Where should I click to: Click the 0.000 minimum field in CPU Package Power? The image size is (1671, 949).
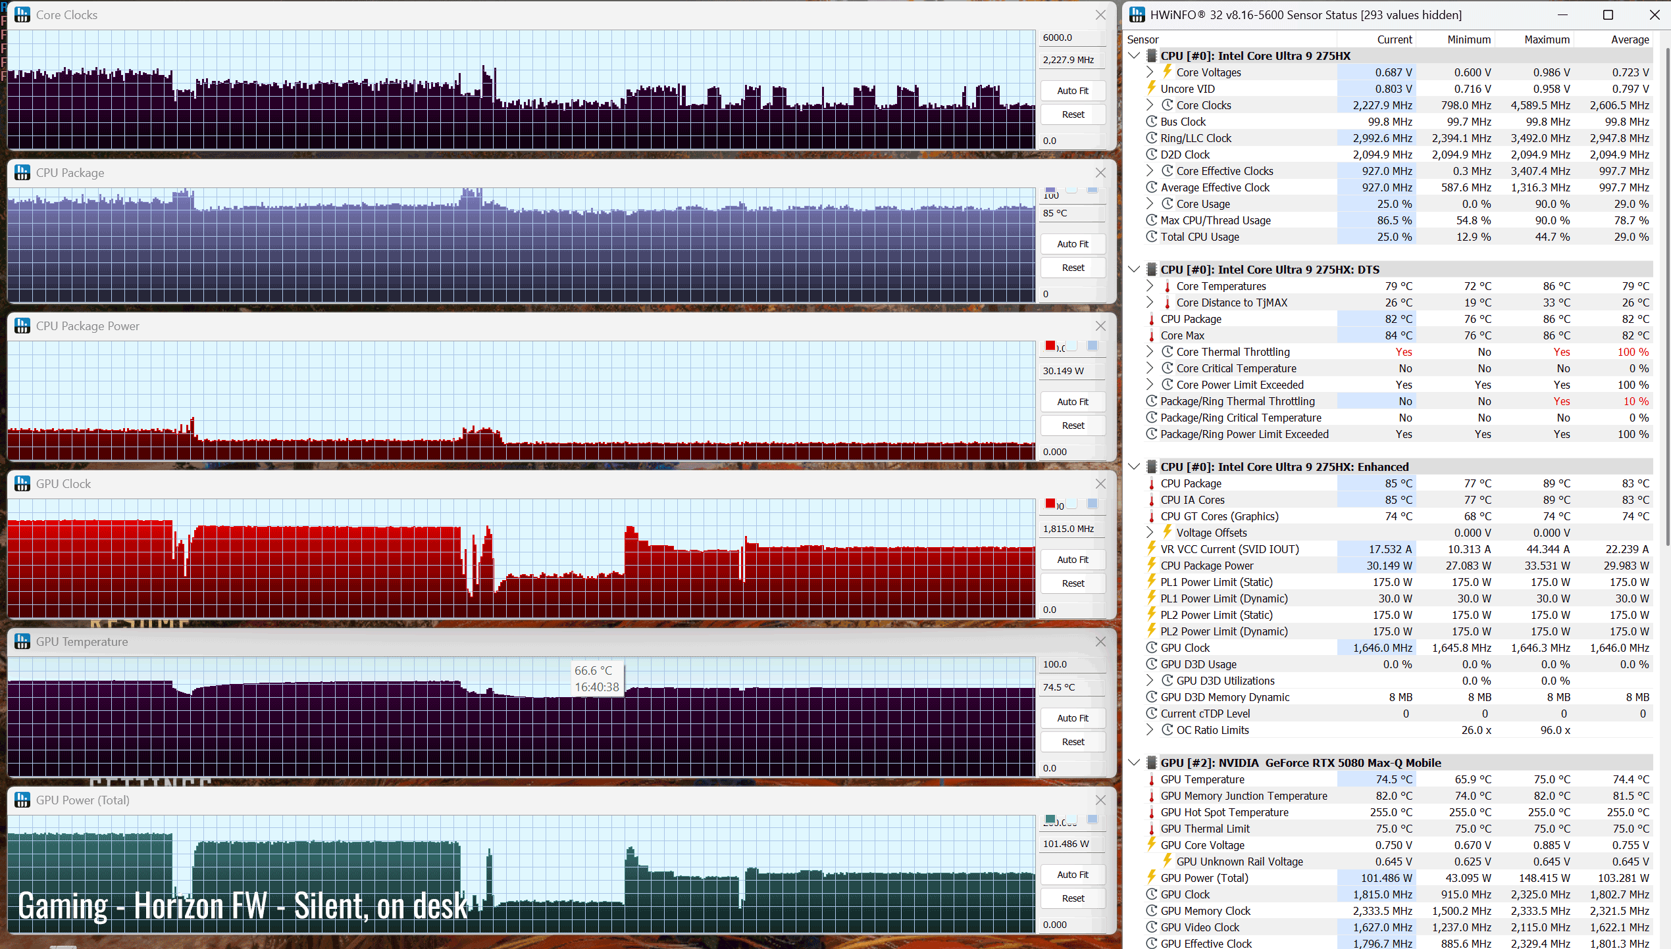click(x=1071, y=452)
